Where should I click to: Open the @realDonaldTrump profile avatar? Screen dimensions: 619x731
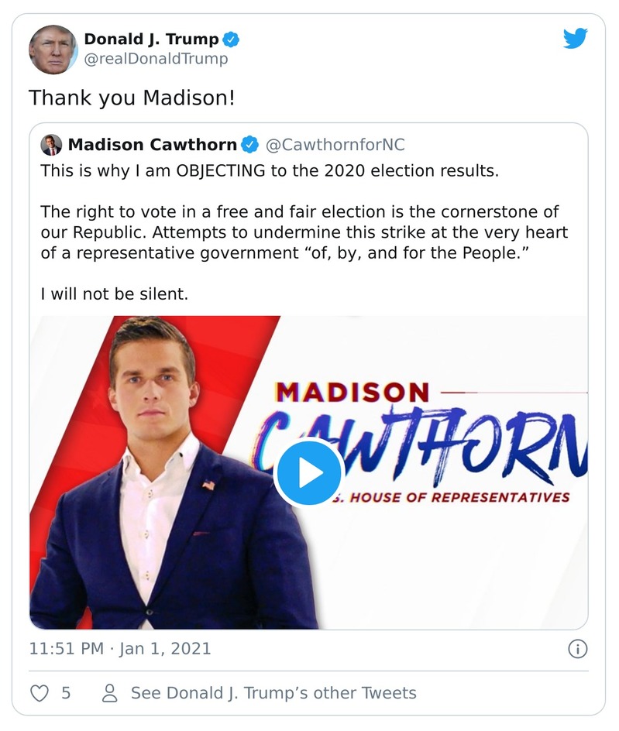pos(53,50)
